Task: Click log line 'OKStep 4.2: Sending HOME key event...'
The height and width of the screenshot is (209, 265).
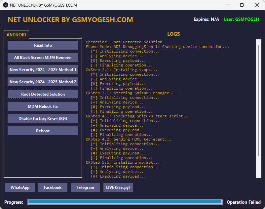Action: 129,139
